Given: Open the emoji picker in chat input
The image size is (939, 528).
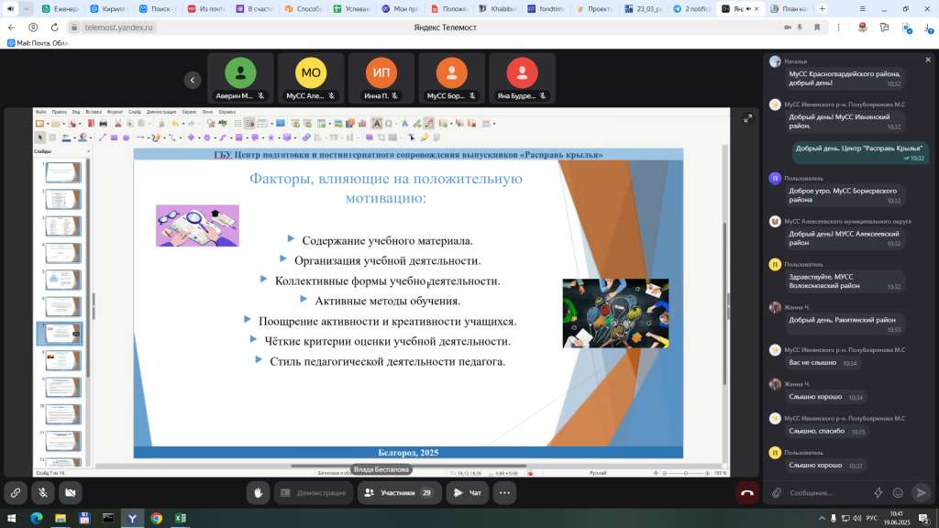Looking at the screenshot, I should [898, 492].
